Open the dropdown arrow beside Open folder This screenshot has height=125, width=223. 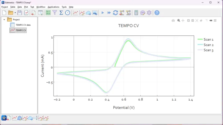point(15,13)
